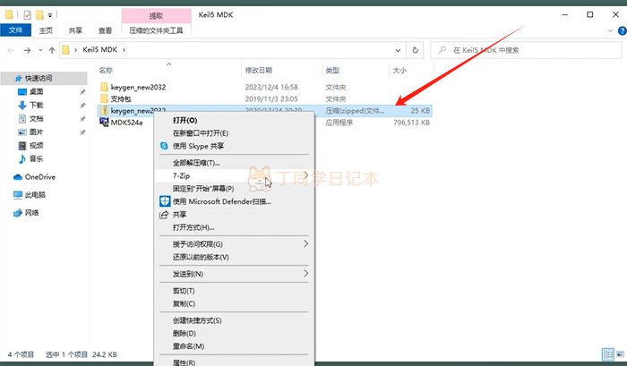This screenshot has width=627, height=366.
Task: Choose 在新窗口中打开(E)
Action: pos(201,133)
